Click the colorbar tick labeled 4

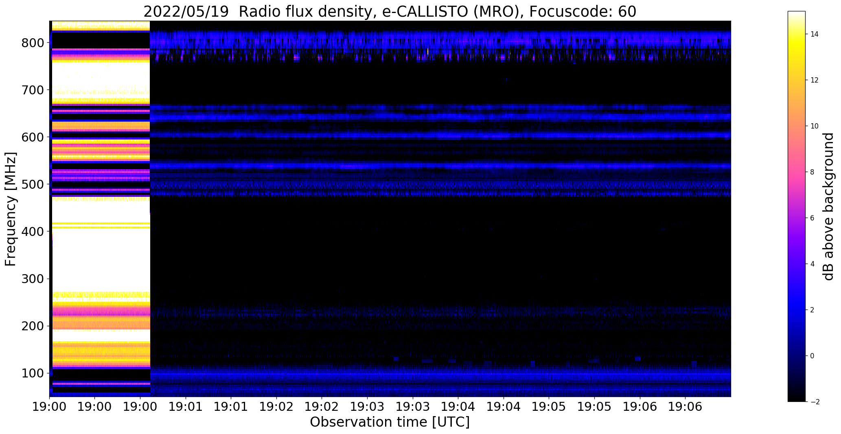click(x=813, y=264)
